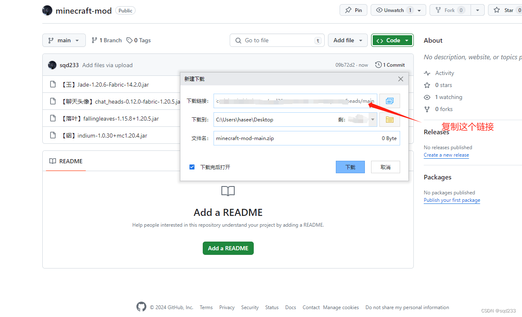522x317 pixels.
Task: Click the Public visibility badge
Action: pyautogui.click(x=125, y=10)
